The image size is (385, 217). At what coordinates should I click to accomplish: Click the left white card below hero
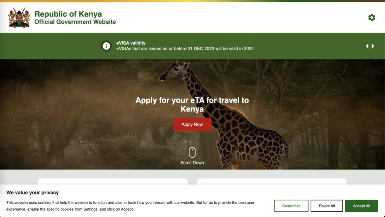(x=113, y=181)
